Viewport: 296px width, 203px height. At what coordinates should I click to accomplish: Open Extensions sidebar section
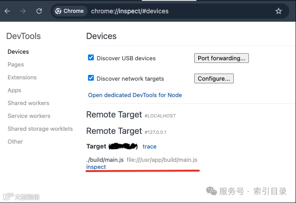point(22,78)
